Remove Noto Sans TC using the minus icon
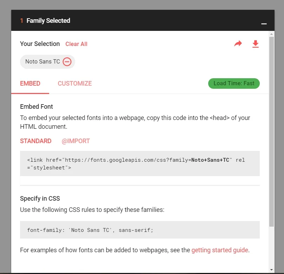 (67, 62)
